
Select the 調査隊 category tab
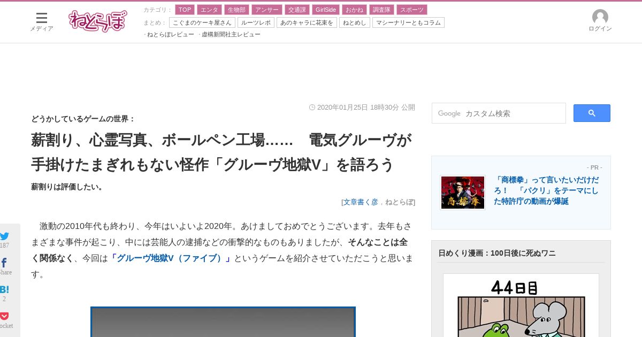(381, 10)
